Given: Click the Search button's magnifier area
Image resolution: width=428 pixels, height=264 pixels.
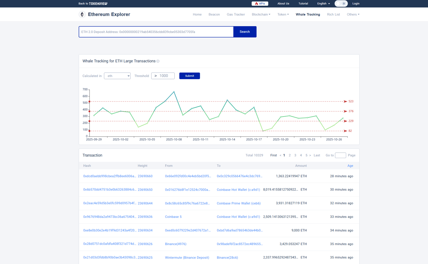Looking at the screenshot, I should [244, 32].
